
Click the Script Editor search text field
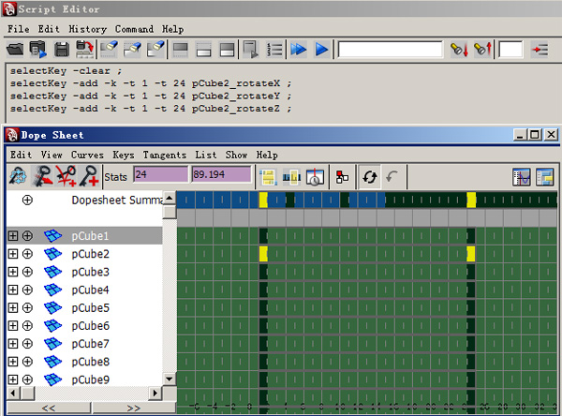coord(390,49)
